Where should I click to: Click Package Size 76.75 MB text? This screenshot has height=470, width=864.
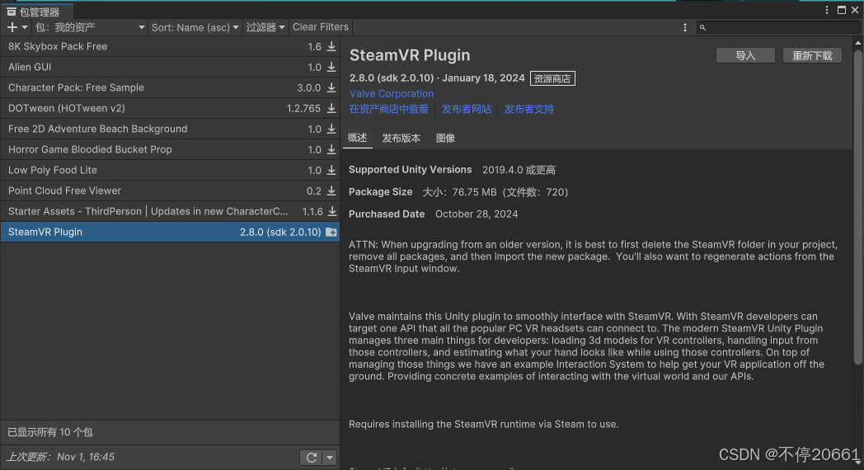[458, 192]
